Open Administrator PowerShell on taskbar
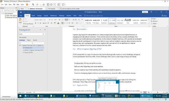This screenshot has height=101, width=169. click(81, 96)
